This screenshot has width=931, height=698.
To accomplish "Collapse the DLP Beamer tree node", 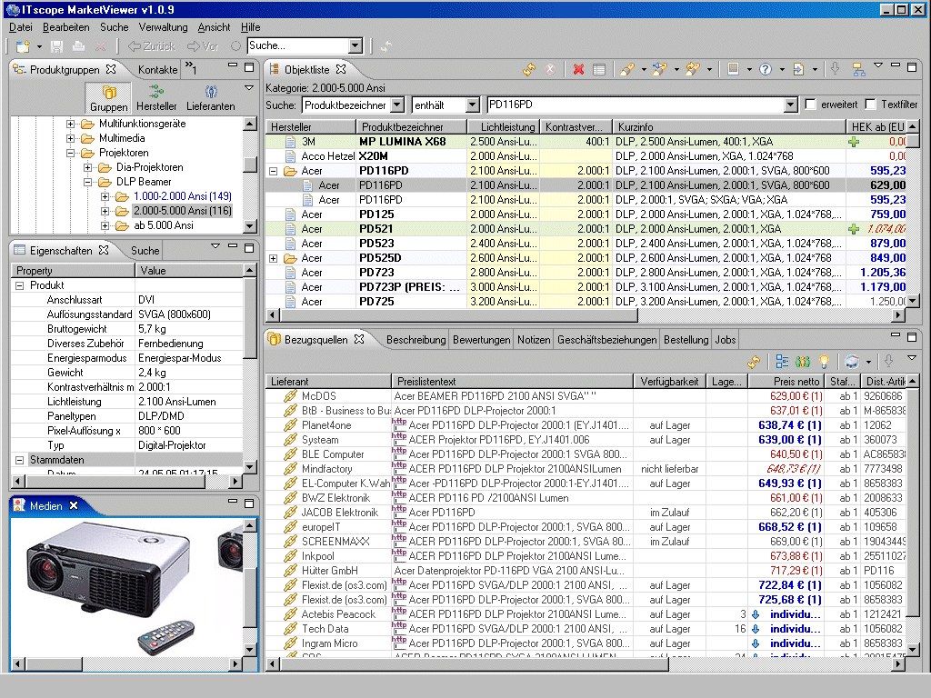I will [87, 182].
